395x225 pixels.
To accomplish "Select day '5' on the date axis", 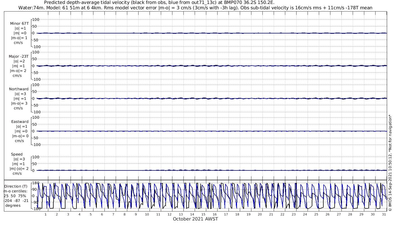I will 91,214.
